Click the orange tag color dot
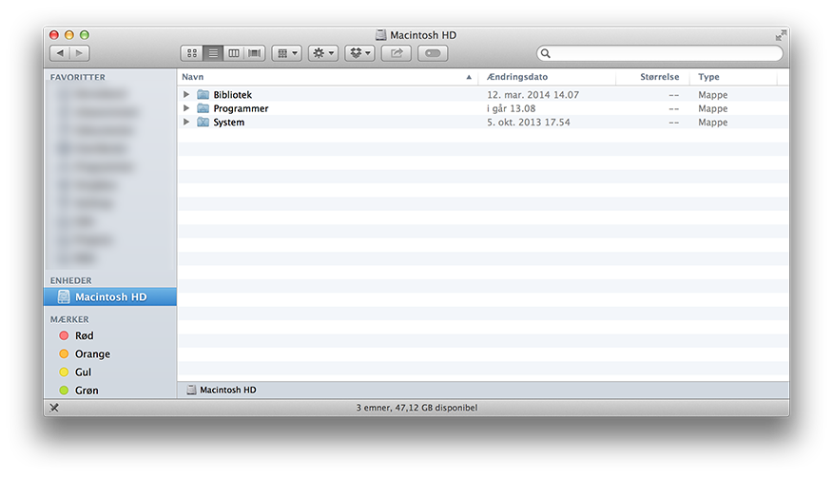The height and width of the screenshot is (477, 833). pyautogui.click(x=64, y=353)
